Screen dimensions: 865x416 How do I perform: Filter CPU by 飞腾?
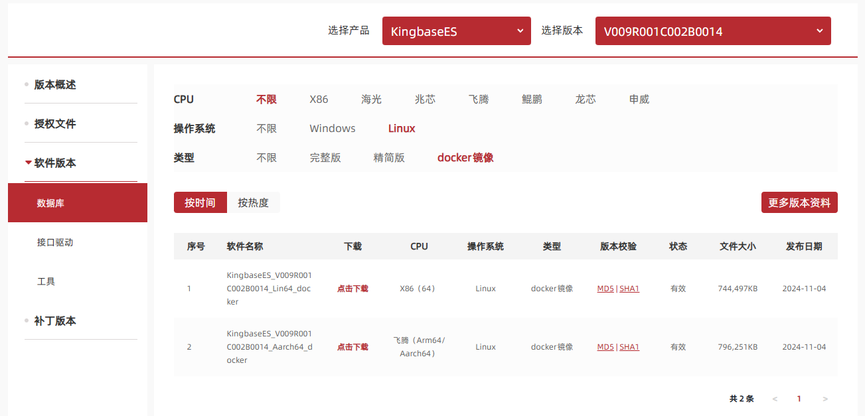pos(479,100)
